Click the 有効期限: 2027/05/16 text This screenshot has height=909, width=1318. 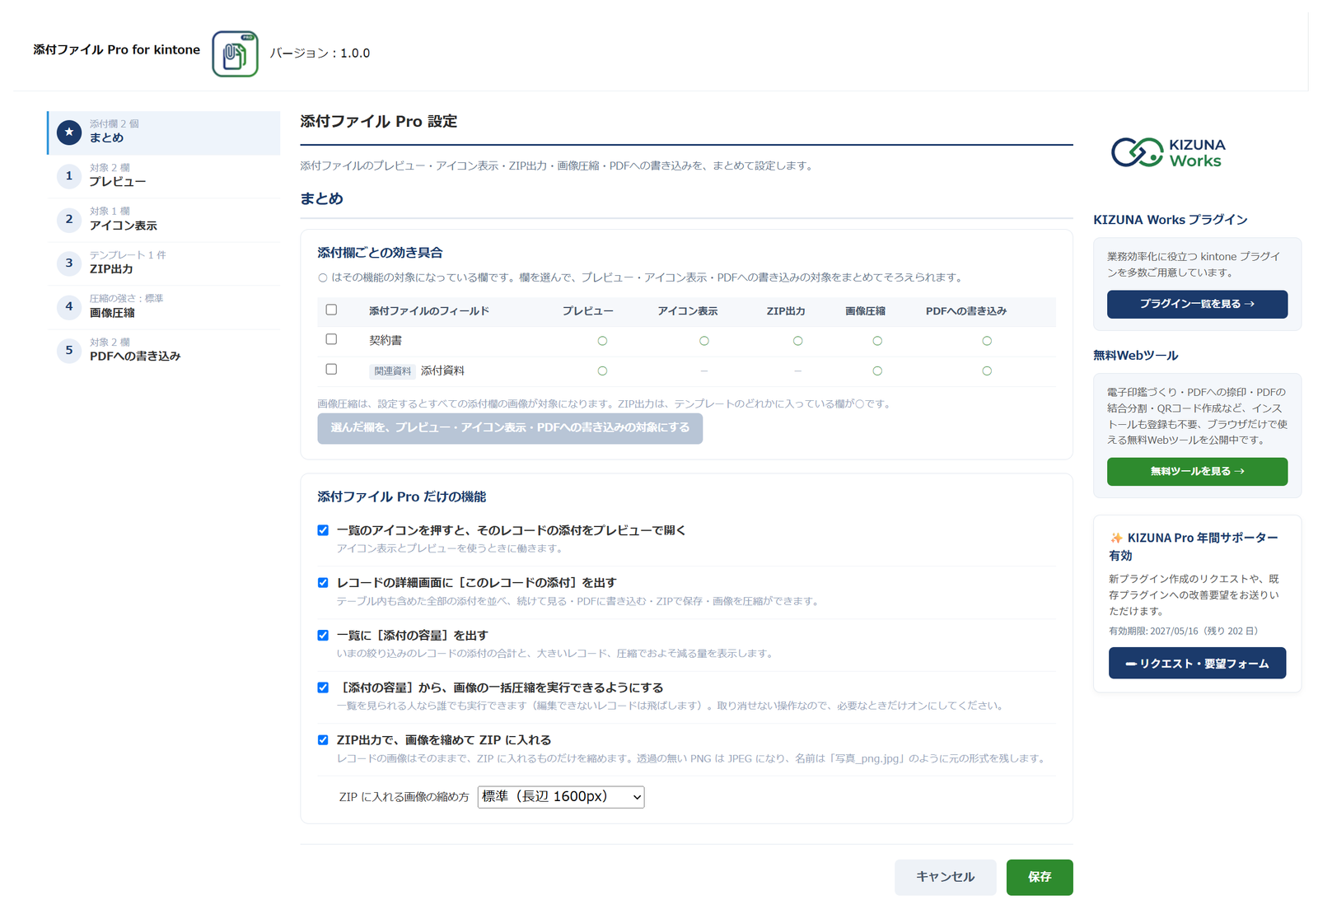point(1184,632)
